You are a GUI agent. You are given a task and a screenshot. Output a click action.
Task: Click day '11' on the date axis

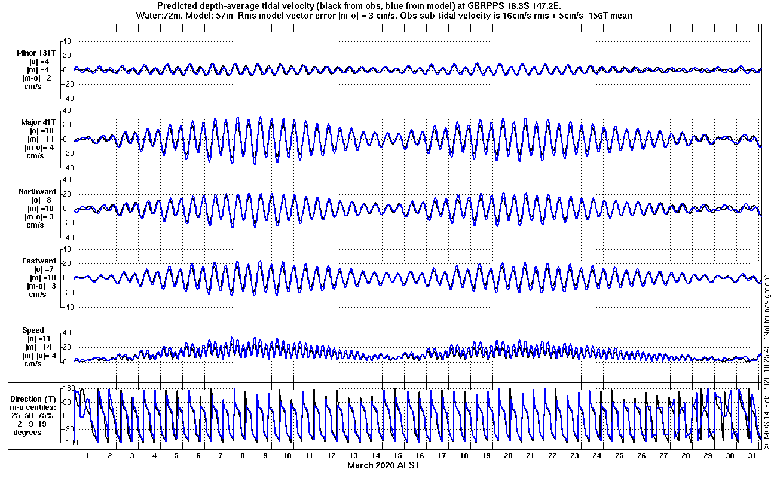tap(309, 456)
